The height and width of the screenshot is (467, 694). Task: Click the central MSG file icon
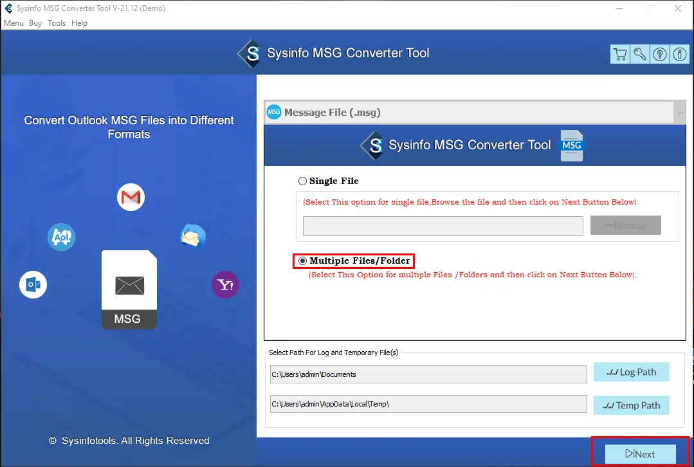[129, 289]
